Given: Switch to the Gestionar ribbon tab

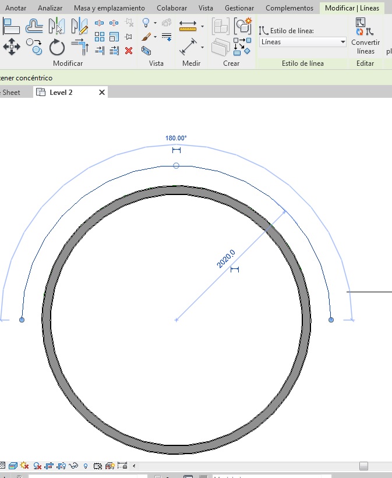Looking at the screenshot, I should 239,8.
